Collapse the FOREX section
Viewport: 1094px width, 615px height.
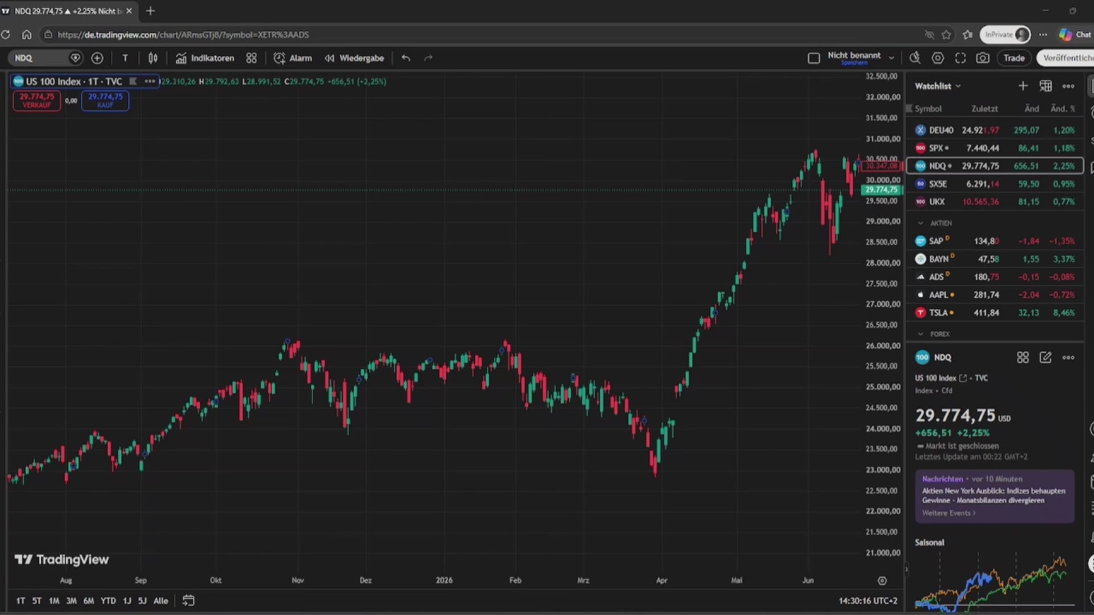(920, 334)
